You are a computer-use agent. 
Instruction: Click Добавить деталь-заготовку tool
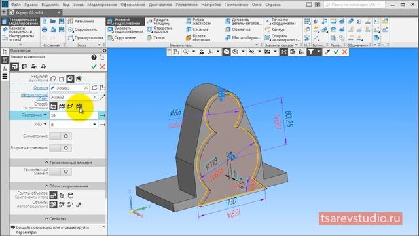(x=243, y=22)
